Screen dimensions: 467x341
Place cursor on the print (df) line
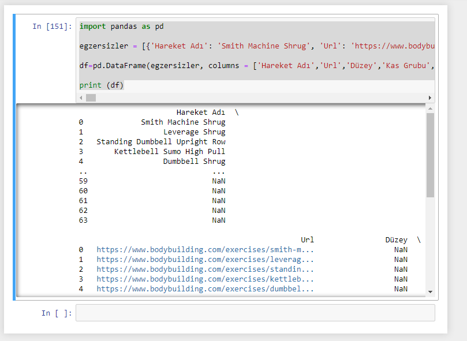point(101,85)
